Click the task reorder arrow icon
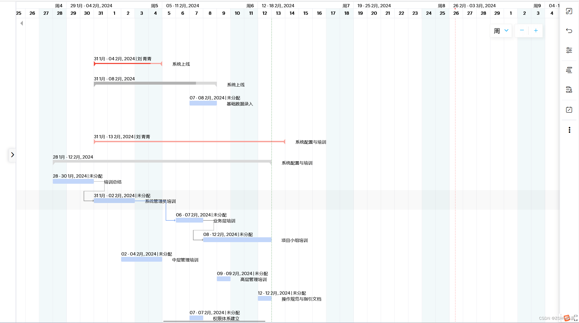The width and height of the screenshot is (579, 323). [x=569, y=89]
